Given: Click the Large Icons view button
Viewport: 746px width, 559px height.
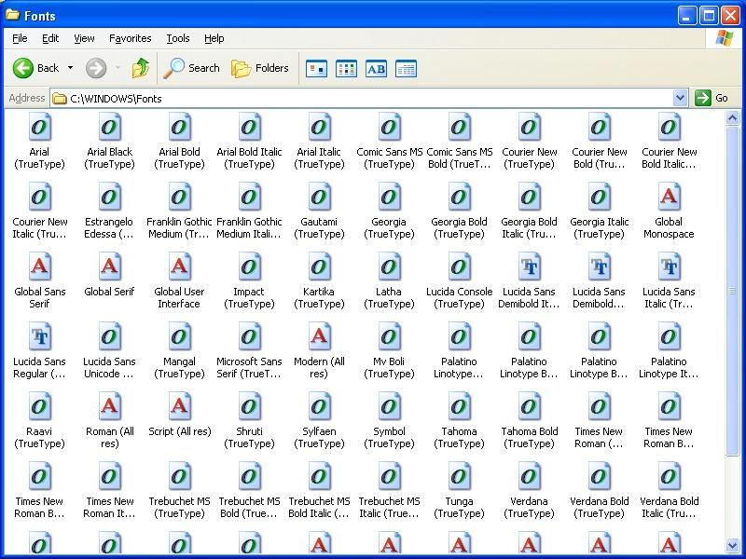Looking at the screenshot, I should tap(316, 68).
